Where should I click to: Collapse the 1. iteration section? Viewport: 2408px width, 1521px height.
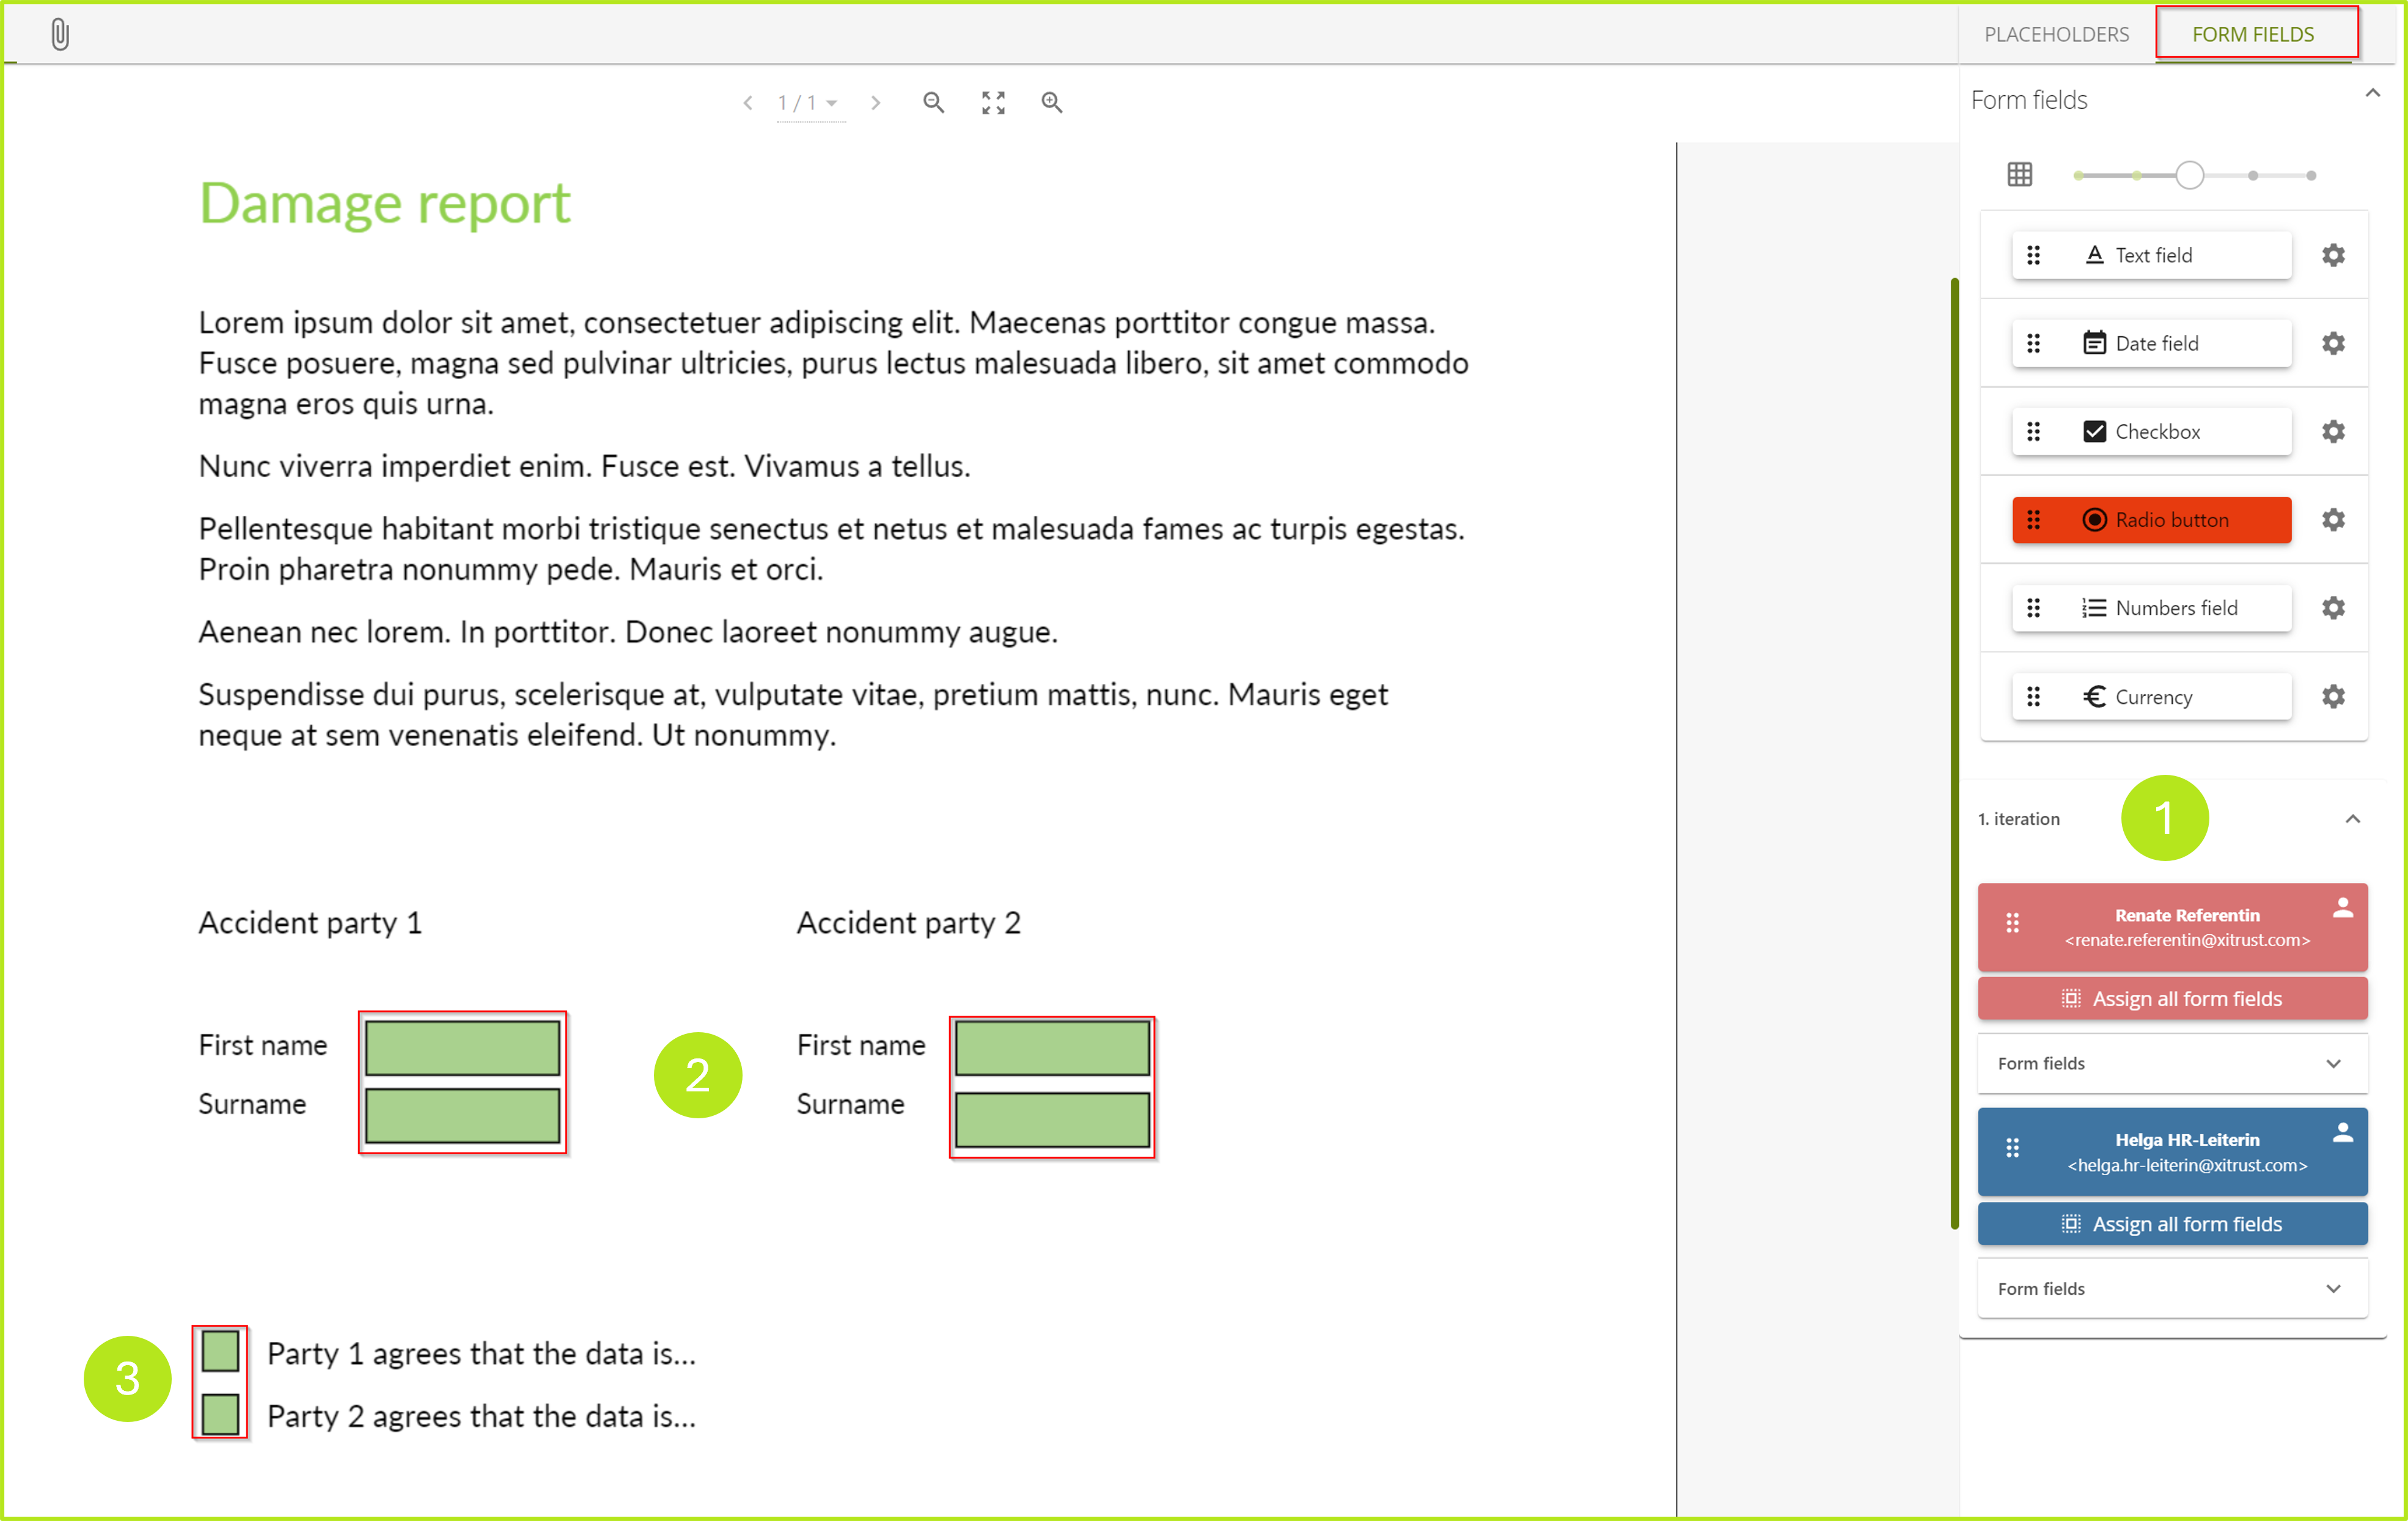[2352, 819]
